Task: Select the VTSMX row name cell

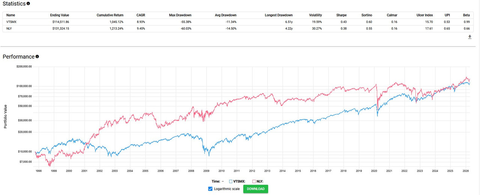Action: [12, 22]
